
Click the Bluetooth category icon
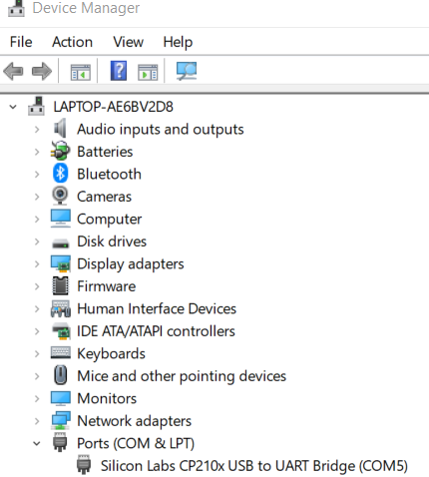60,173
